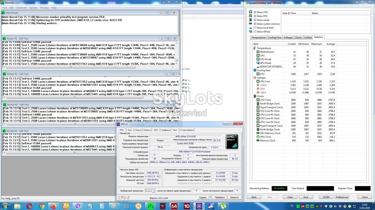Open the Advanced menu in Prime95
Image resolution: width=375 pixels, height=210 pixels.
(21, 8)
